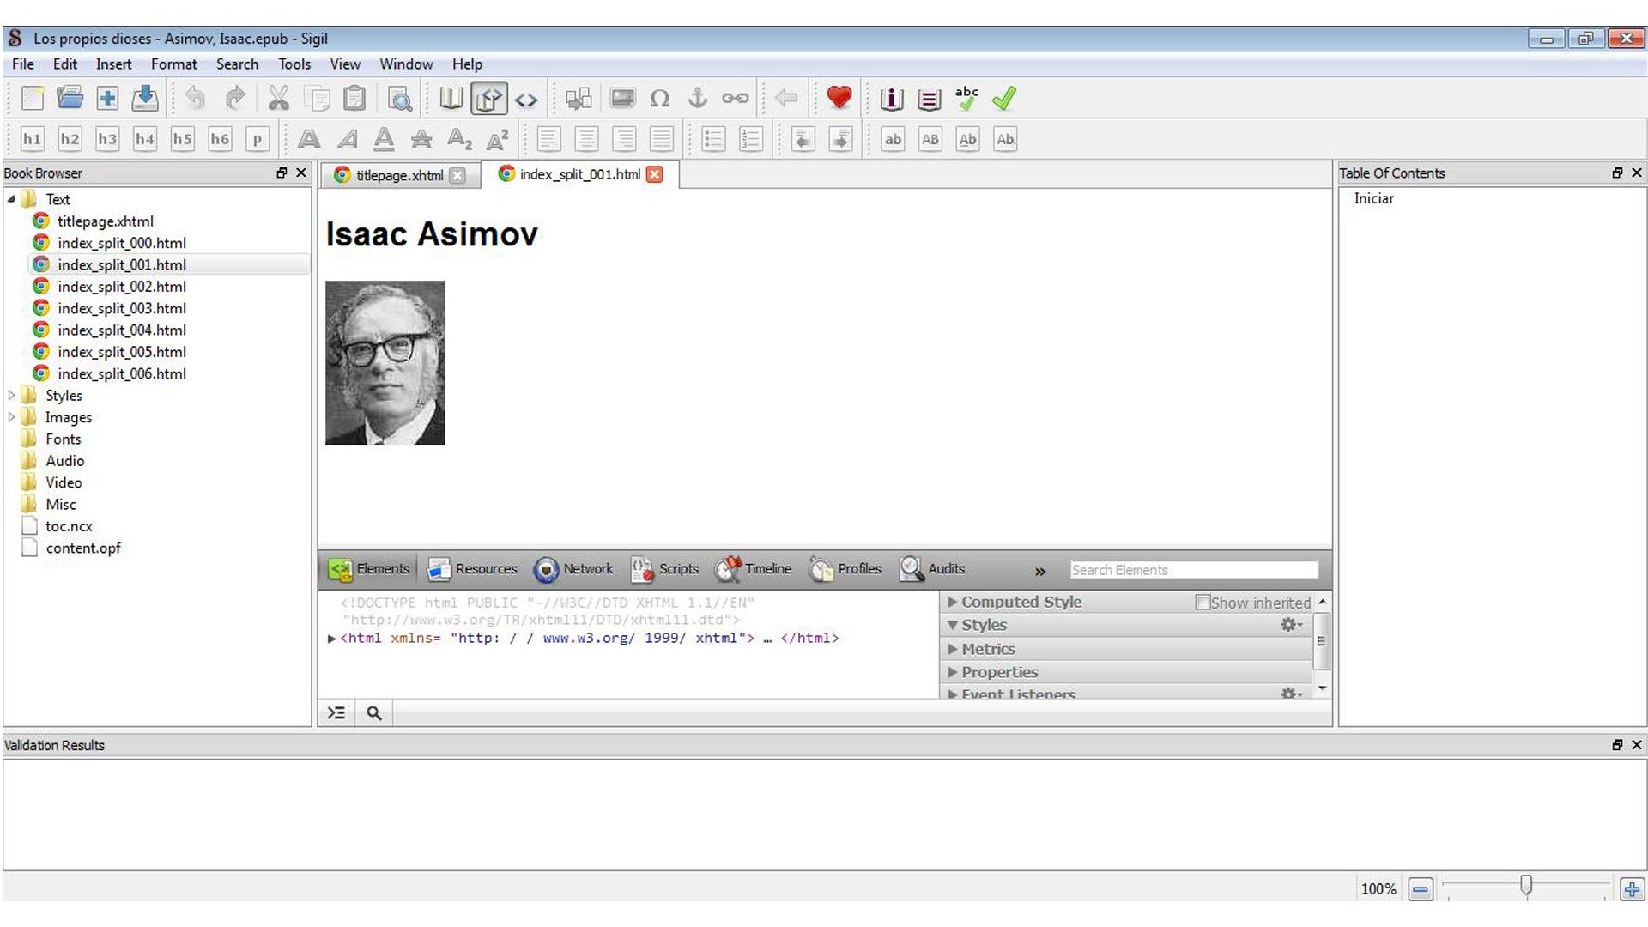Expand the Computed Style section
The image size is (1648, 927).
tap(953, 603)
